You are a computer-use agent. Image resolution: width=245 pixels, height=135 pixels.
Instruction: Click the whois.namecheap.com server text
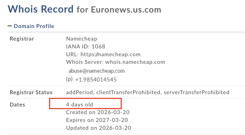tap(135, 62)
